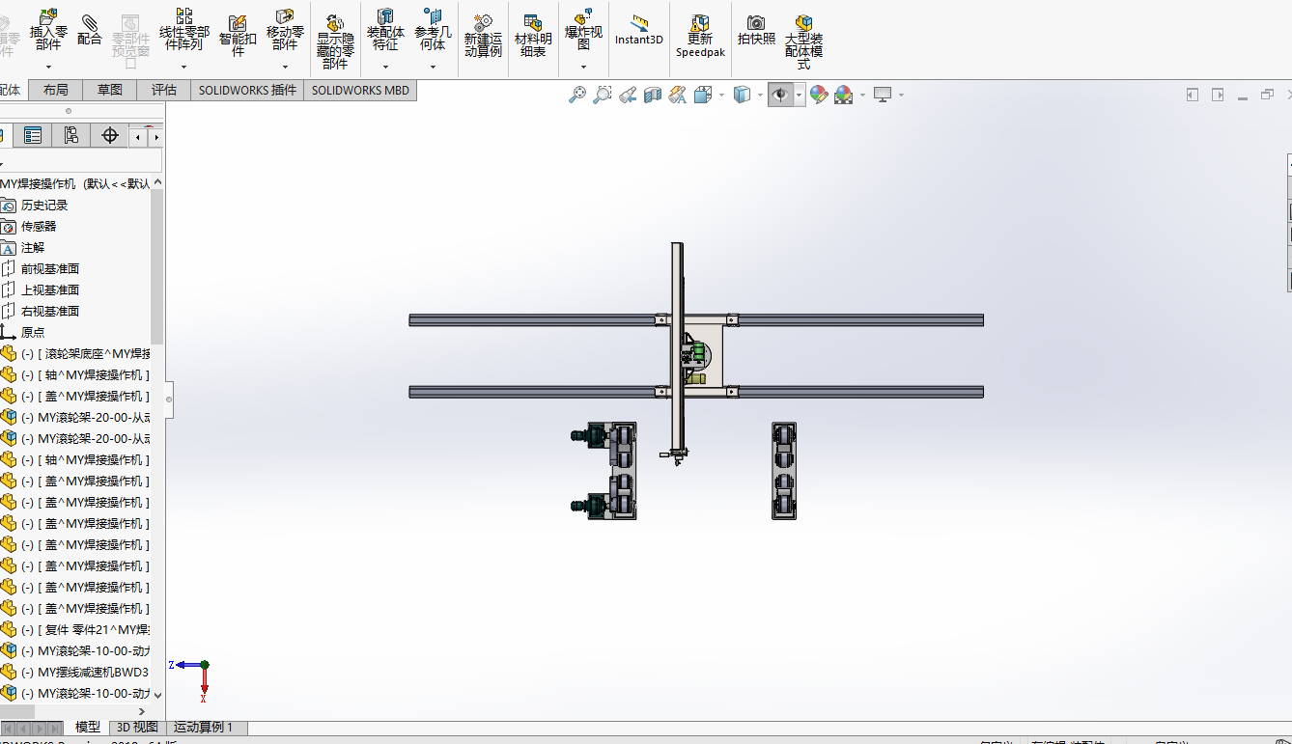Open the DimXpertManager crosshair icon
This screenshot has width=1292, height=744.
[109, 136]
